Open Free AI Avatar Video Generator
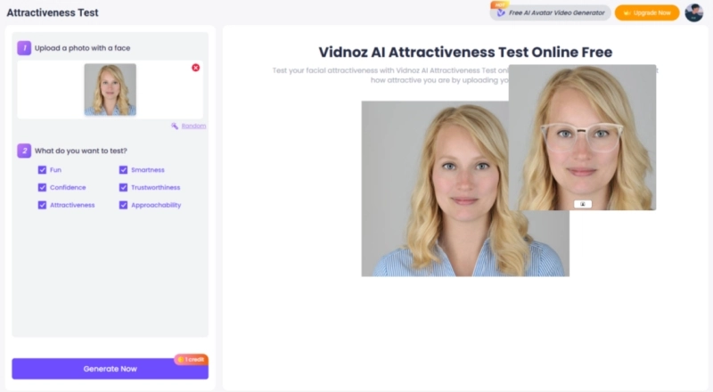713x392 pixels. click(x=551, y=12)
